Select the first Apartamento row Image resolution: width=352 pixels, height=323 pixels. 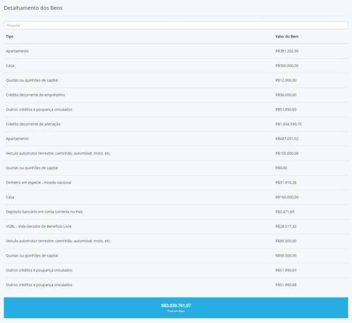click(176, 51)
